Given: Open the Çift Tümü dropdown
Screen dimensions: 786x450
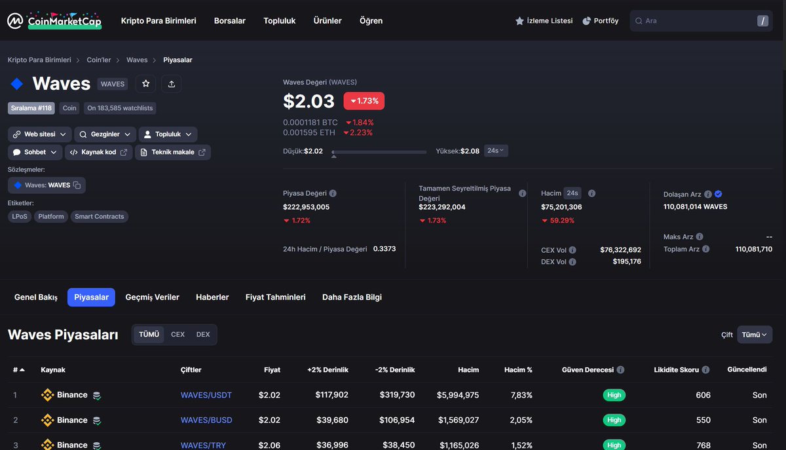Looking at the screenshot, I should [x=755, y=334].
